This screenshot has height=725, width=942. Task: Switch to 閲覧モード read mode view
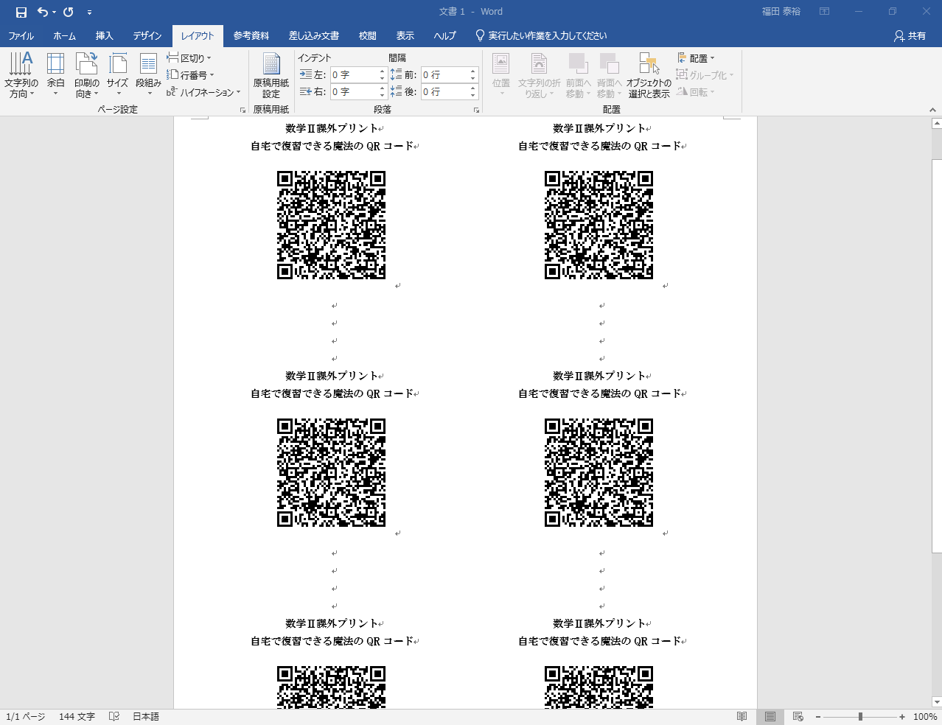point(742,717)
